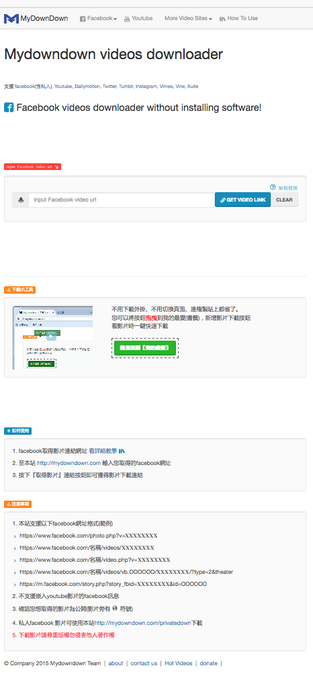The image size is (313, 676).
Task: Open the mydowndown.com/privatedown link
Action: pyautogui.click(x=142, y=623)
